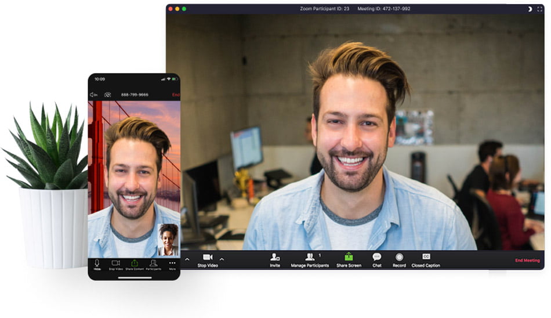The height and width of the screenshot is (318, 551).
Task: Open the More menu on the phone
Action: pyautogui.click(x=172, y=265)
